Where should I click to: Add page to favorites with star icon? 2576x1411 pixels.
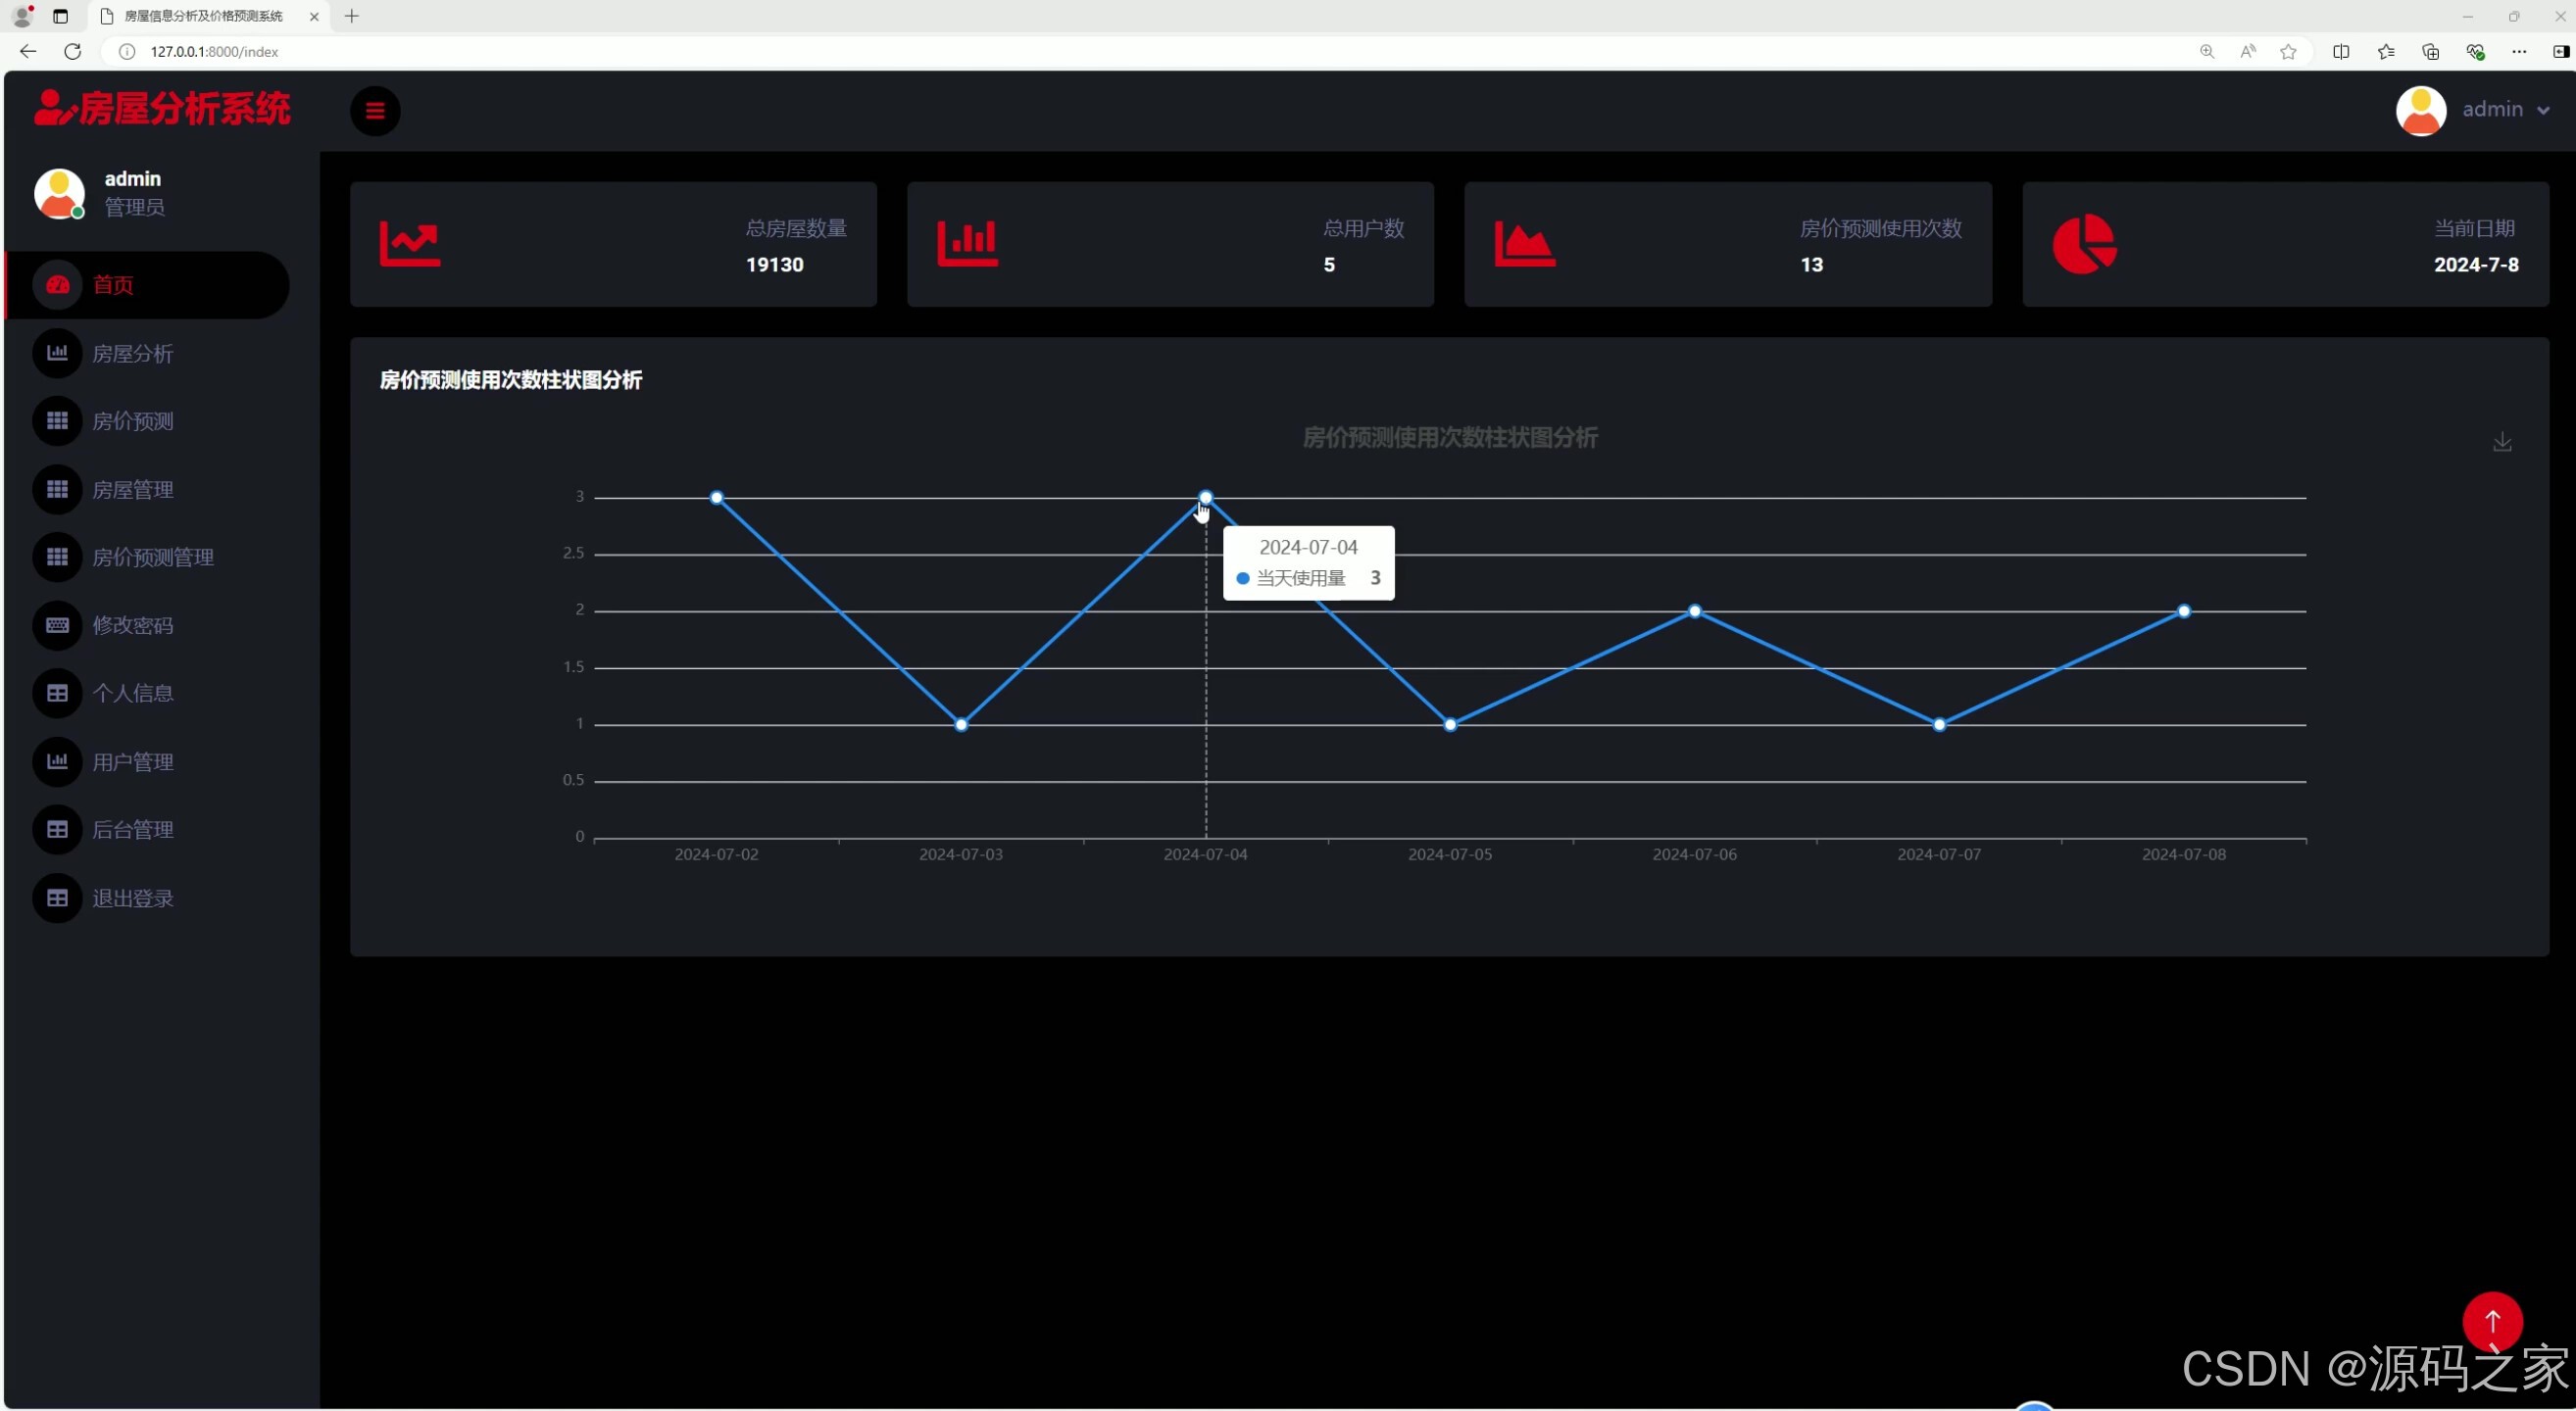coord(2288,52)
